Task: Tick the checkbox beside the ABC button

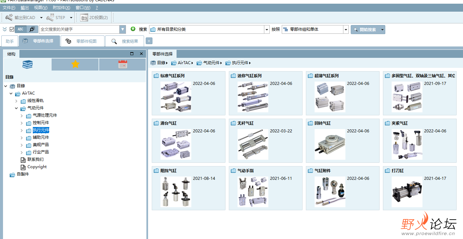Action: (x=12, y=29)
